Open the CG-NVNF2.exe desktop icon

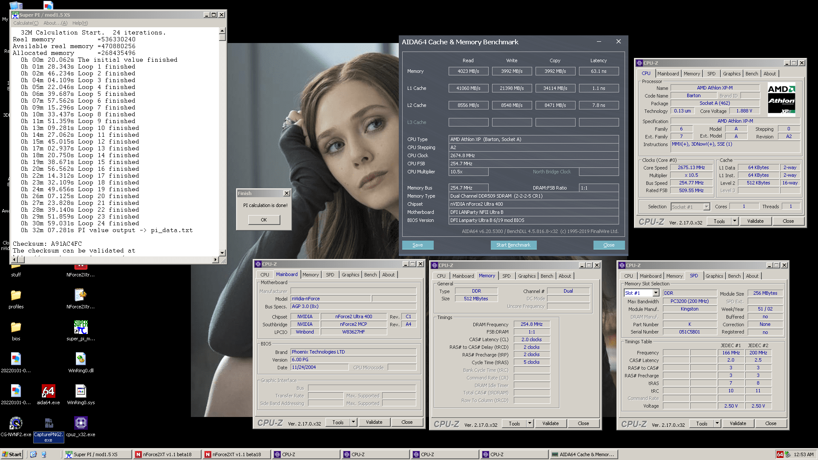pyautogui.click(x=16, y=423)
